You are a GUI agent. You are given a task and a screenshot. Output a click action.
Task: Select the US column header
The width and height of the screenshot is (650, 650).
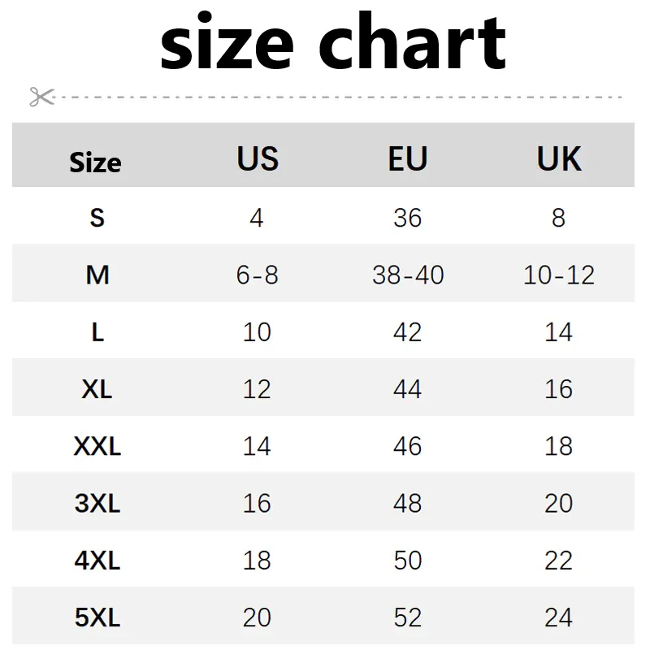[258, 158]
